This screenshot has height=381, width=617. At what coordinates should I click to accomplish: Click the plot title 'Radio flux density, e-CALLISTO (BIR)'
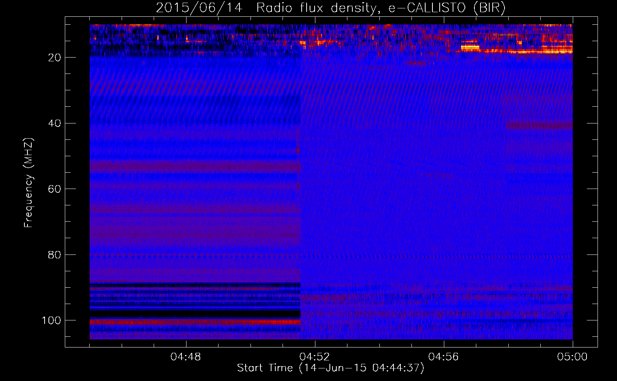click(381, 8)
